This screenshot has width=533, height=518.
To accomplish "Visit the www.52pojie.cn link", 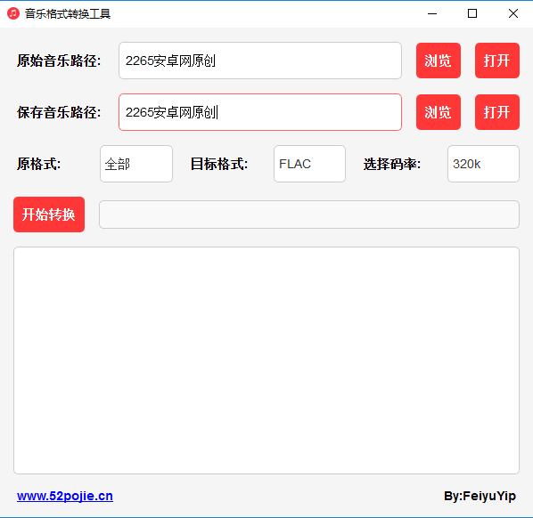I will click(65, 497).
